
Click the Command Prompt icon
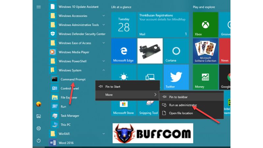click(55, 79)
